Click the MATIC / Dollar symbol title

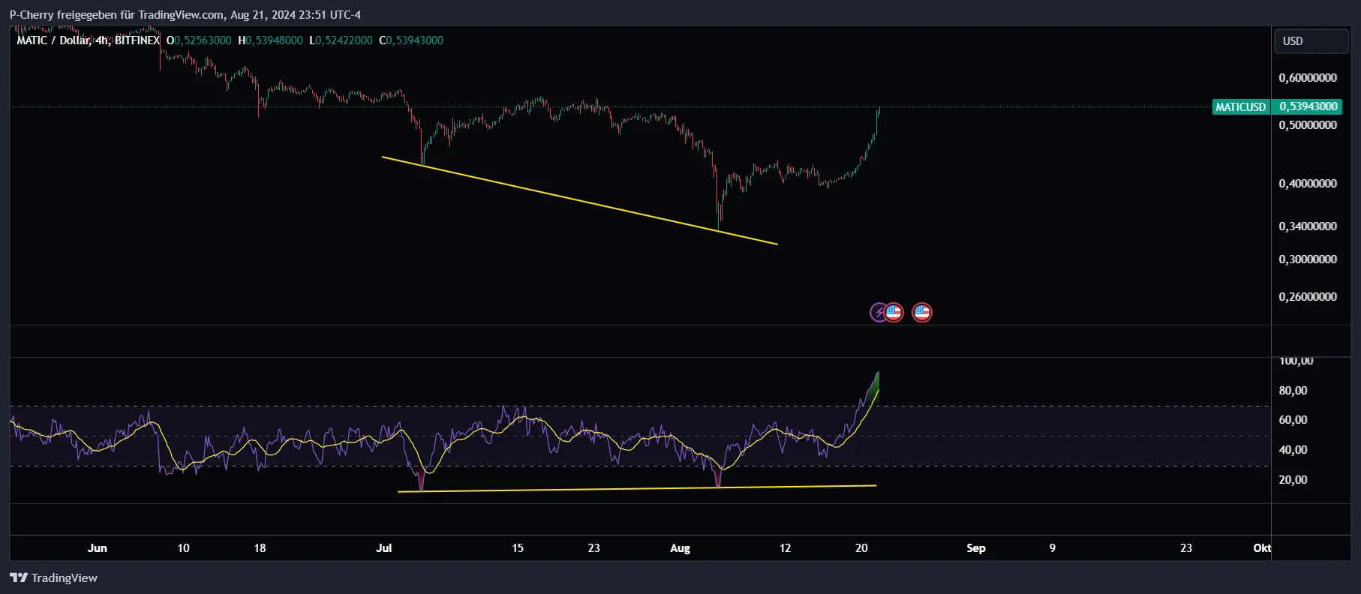click(x=53, y=40)
